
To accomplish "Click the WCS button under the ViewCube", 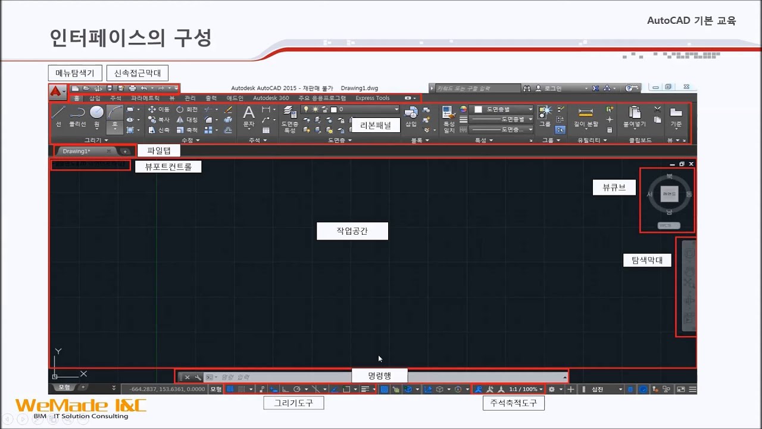I will [670, 226].
